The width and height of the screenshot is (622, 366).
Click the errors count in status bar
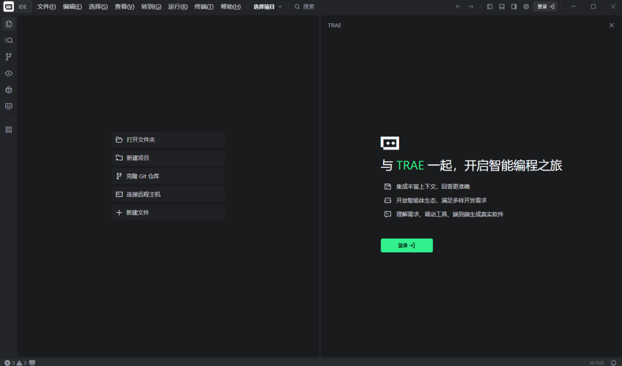coord(9,363)
